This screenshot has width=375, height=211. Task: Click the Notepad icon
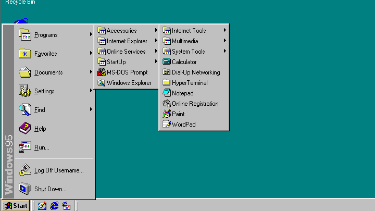coord(167,93)
